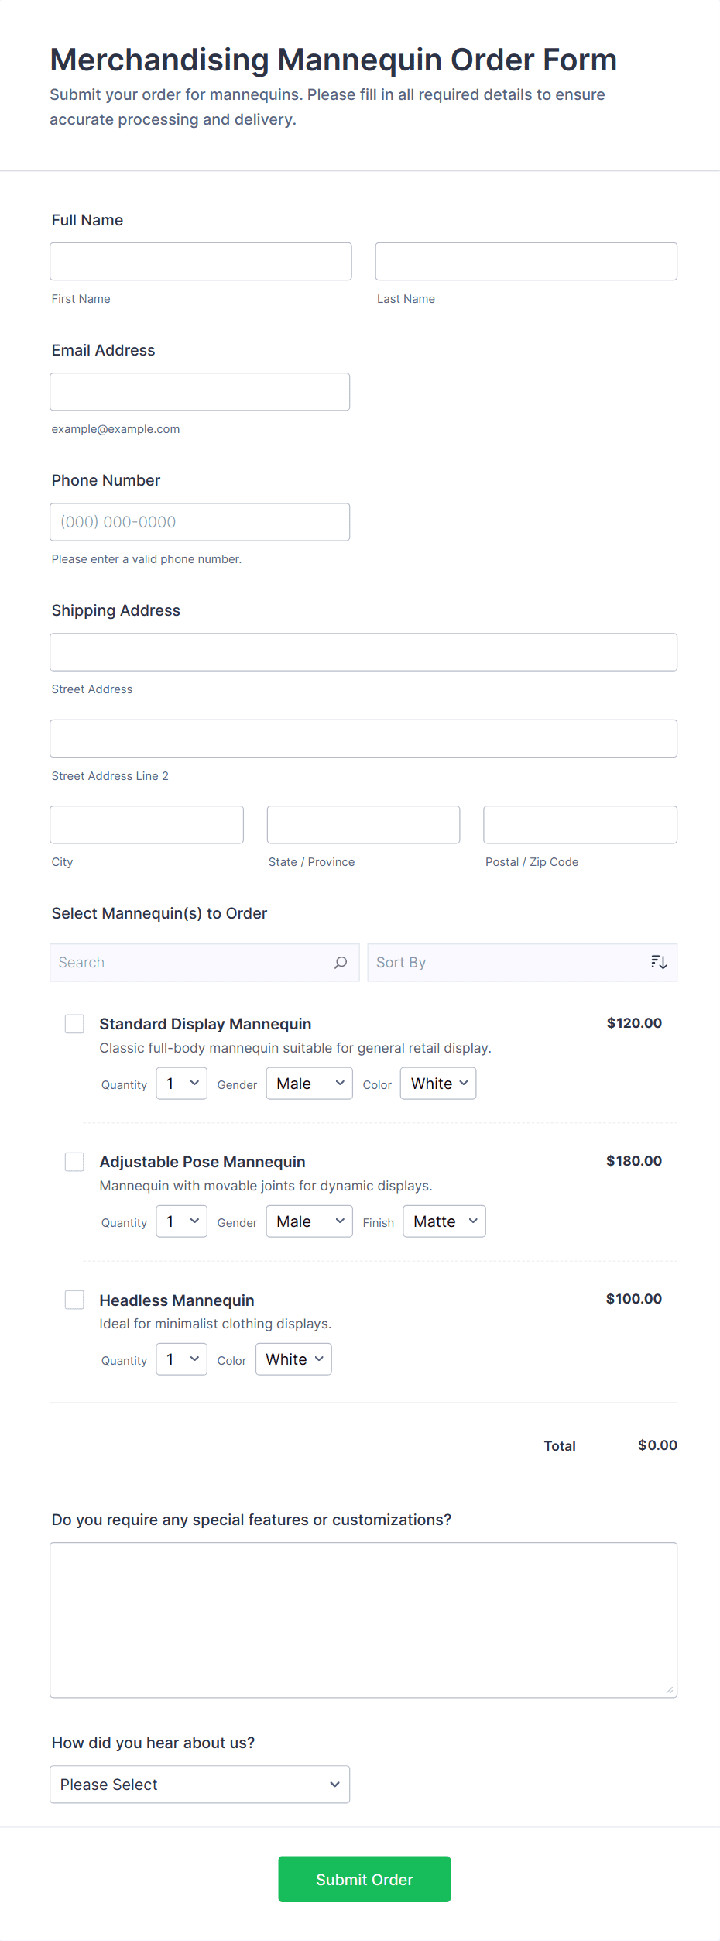This screenshot has width=720, height=1941.
Task: Click the City input field
Action: coord(146,824)
